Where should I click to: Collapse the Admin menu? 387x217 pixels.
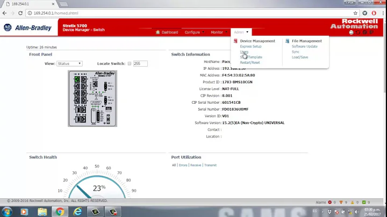(241, 32)
